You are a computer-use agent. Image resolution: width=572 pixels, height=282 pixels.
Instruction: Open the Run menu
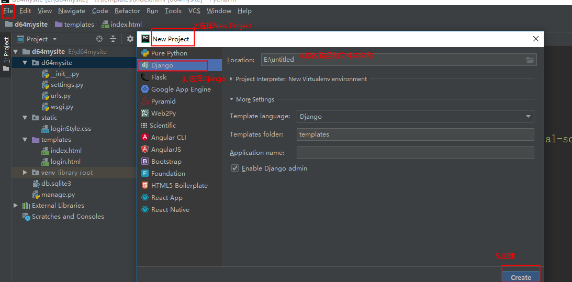(x=152, y=11)
